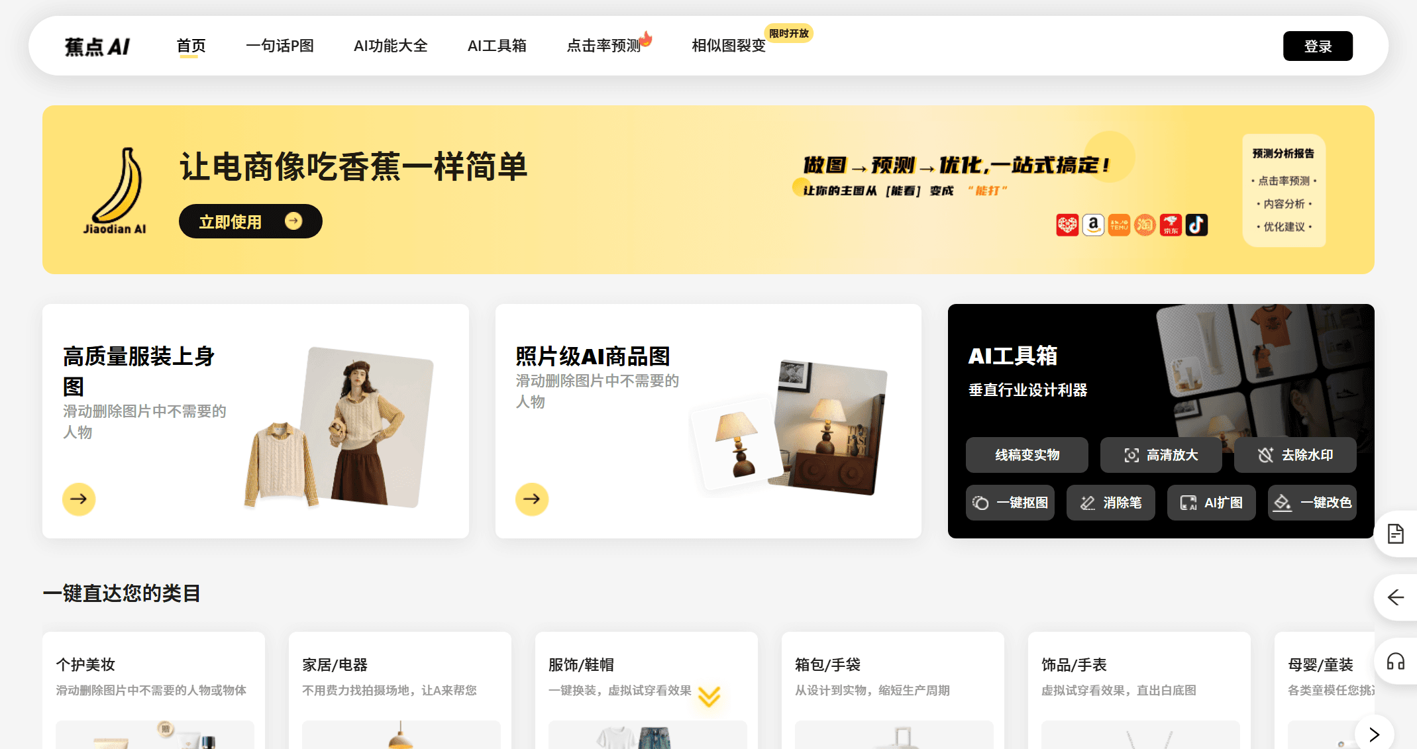Screen dimensions: 1417x749
Task: Select the 线稿变实物 tool
Action: click(x=1027, y=455)
